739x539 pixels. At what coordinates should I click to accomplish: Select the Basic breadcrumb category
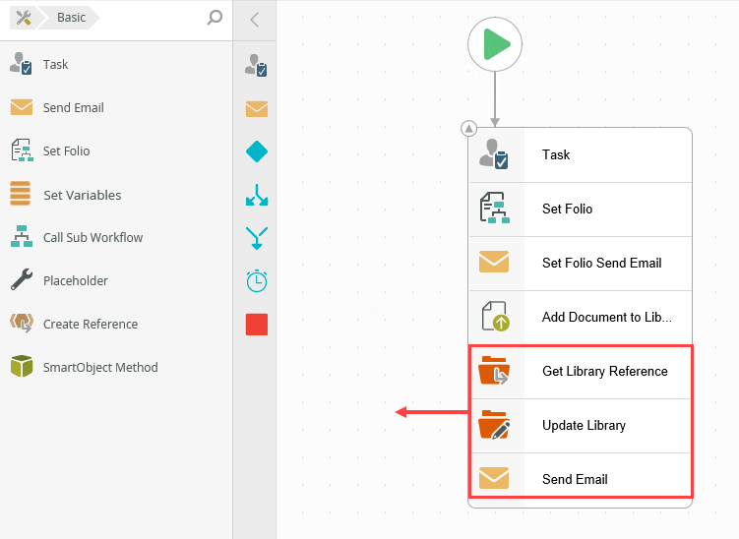(71, 18)
